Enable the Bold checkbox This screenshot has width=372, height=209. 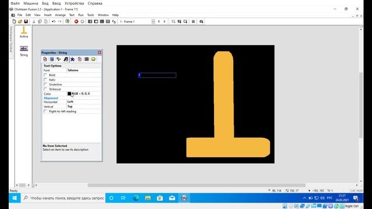pyautogui.click(x=45, y=75)
